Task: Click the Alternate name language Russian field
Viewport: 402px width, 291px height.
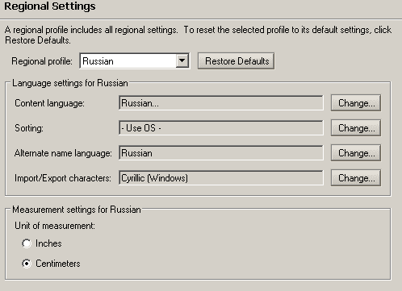Action: (221, 153)
